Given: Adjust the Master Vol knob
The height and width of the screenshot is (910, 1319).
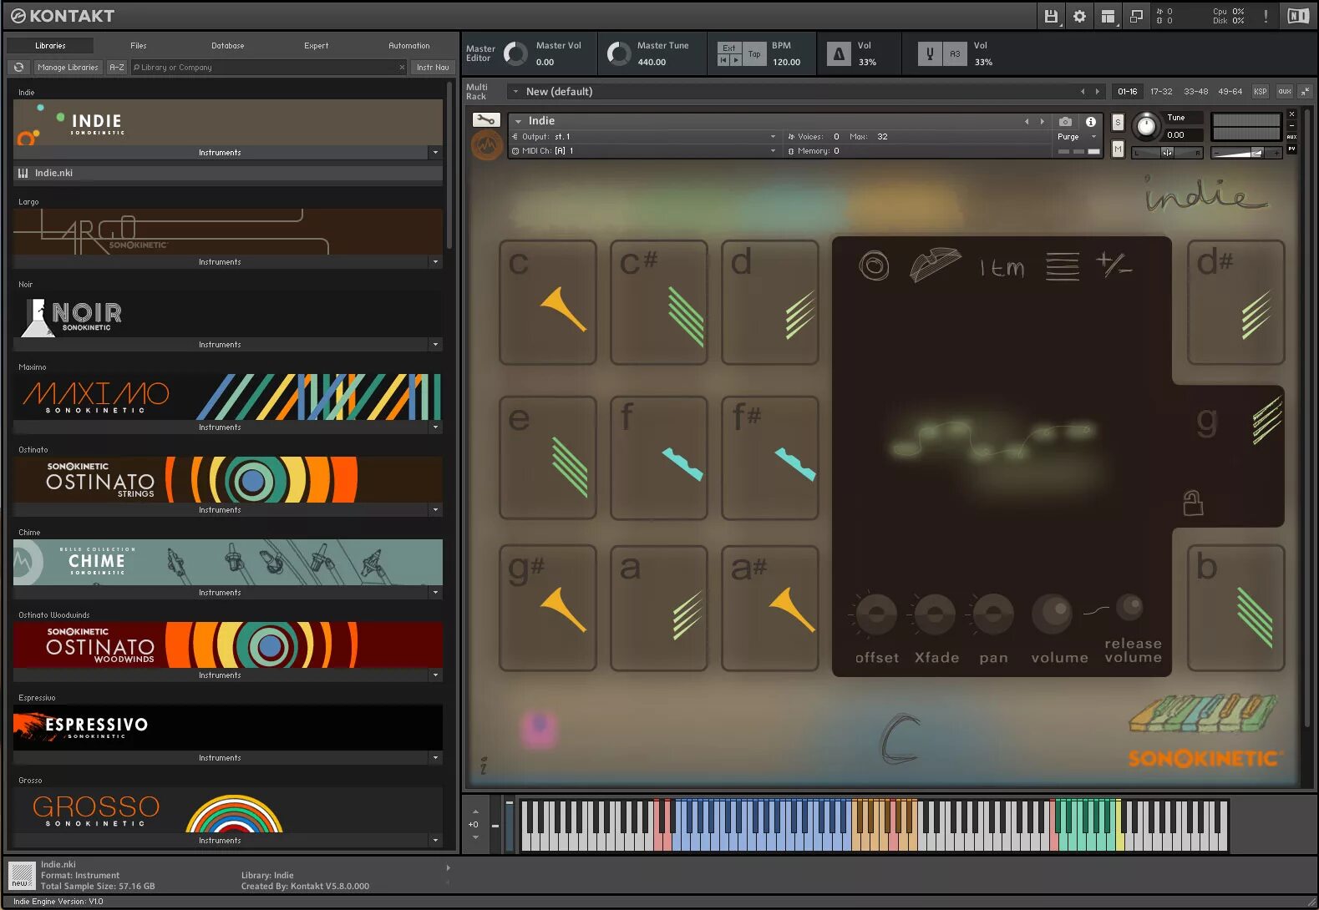Looking at the screenshot, I should (x=515, y=53).
